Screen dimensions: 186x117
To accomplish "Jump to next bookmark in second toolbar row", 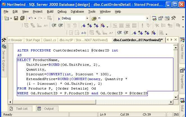I will pos(90,25).
